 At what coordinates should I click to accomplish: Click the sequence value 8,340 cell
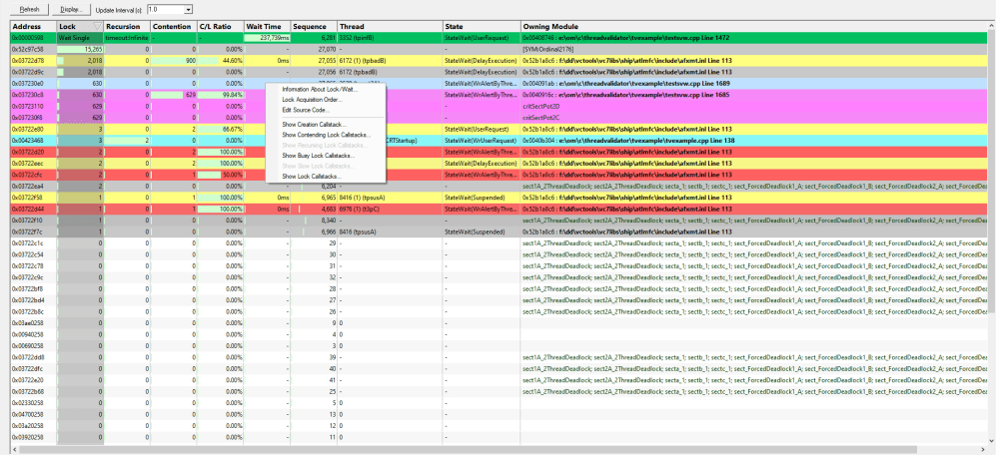click(x=314, y=221)
